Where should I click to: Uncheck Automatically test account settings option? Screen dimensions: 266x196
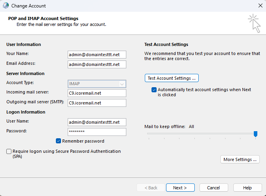pyautogui.click(x=154, y=90)
